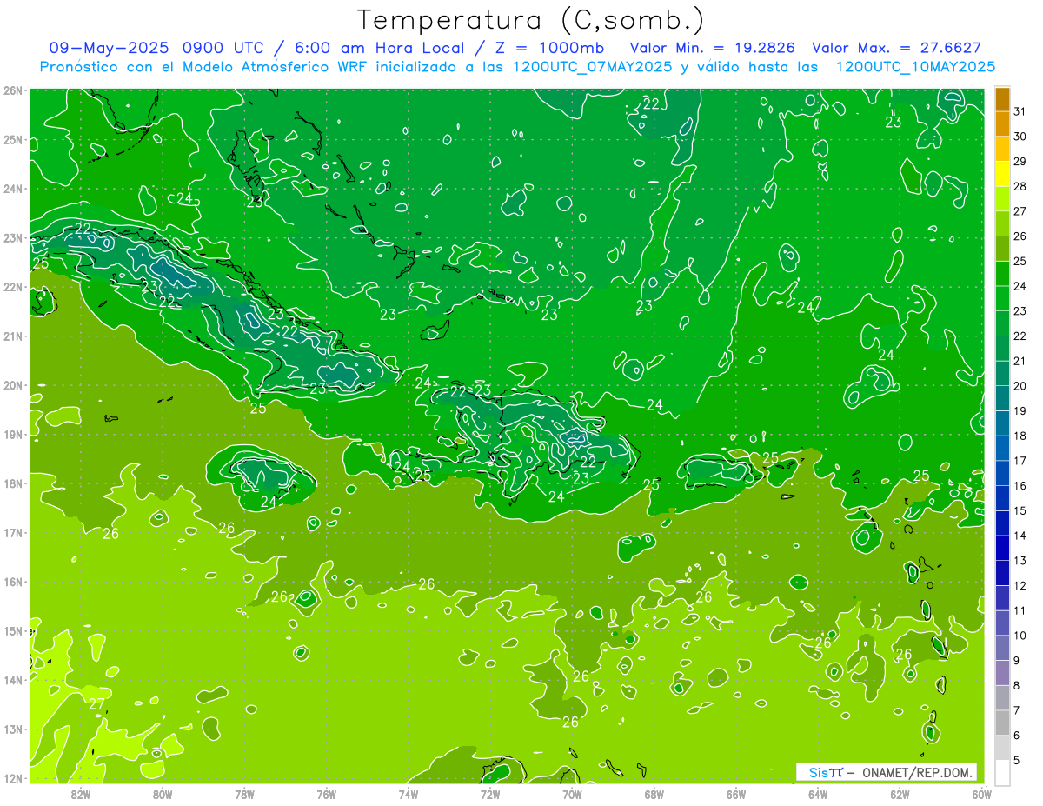1043x806 pixels.
Task: Click the 62W longitude axis label
Action: (900, 794)
